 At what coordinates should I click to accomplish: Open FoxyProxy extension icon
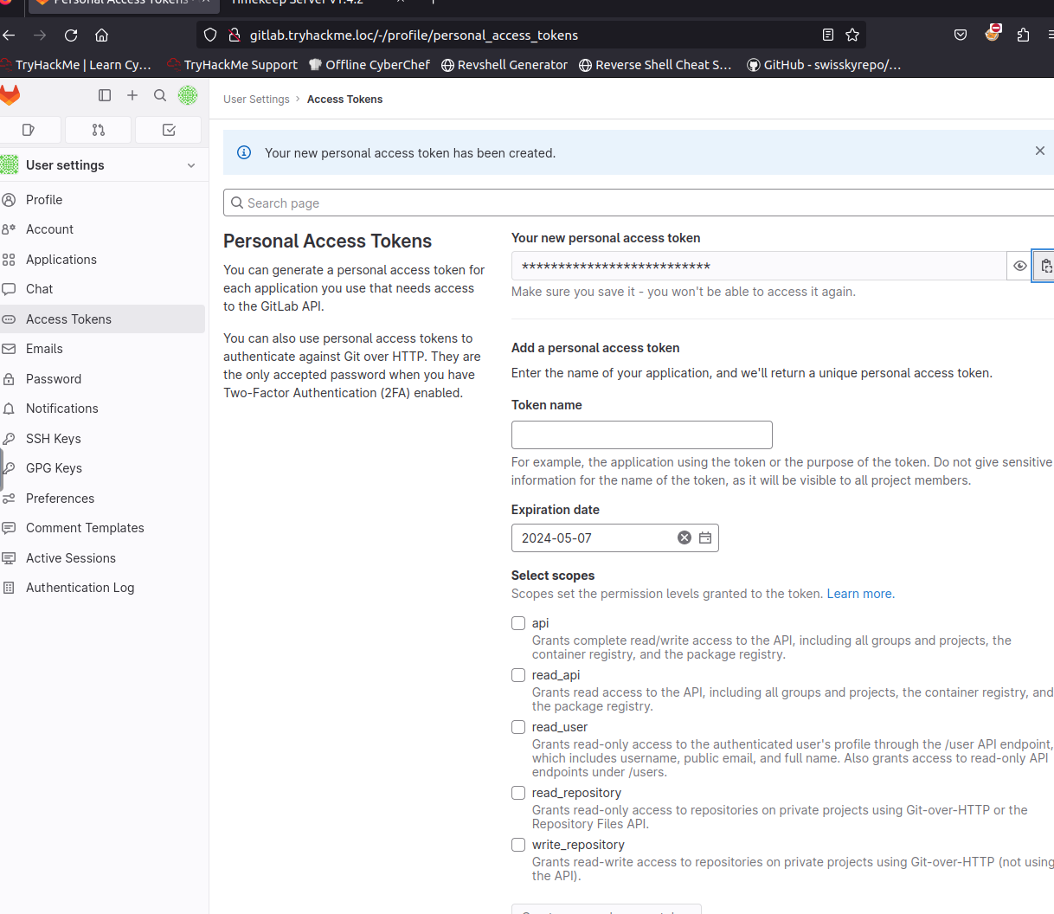(x=993, y=33)
